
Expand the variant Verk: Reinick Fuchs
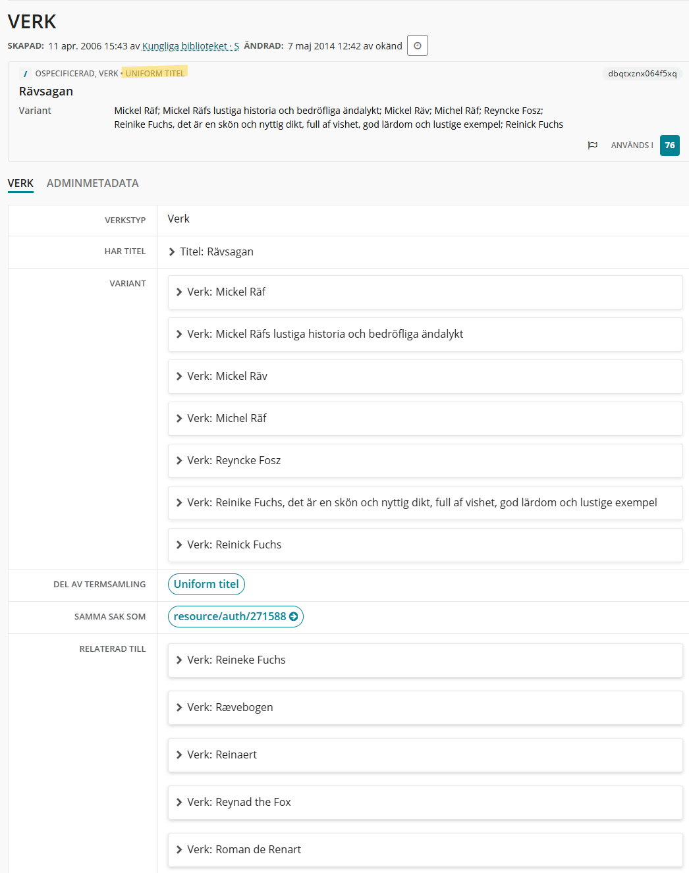click(425, 545)
